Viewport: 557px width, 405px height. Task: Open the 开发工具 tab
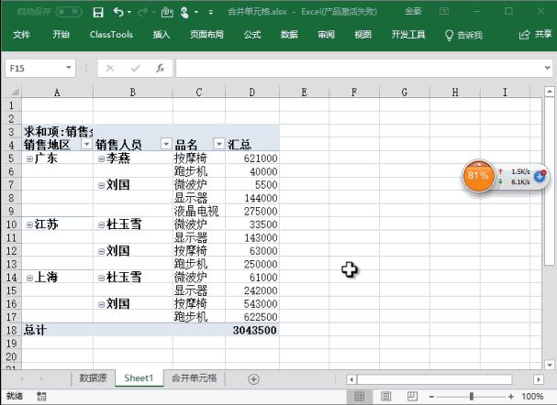tap(408, 35)
